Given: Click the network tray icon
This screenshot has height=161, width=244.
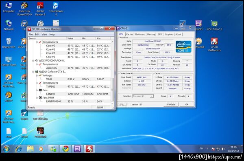Looking at the screenshot, I should tap(218, 149).
